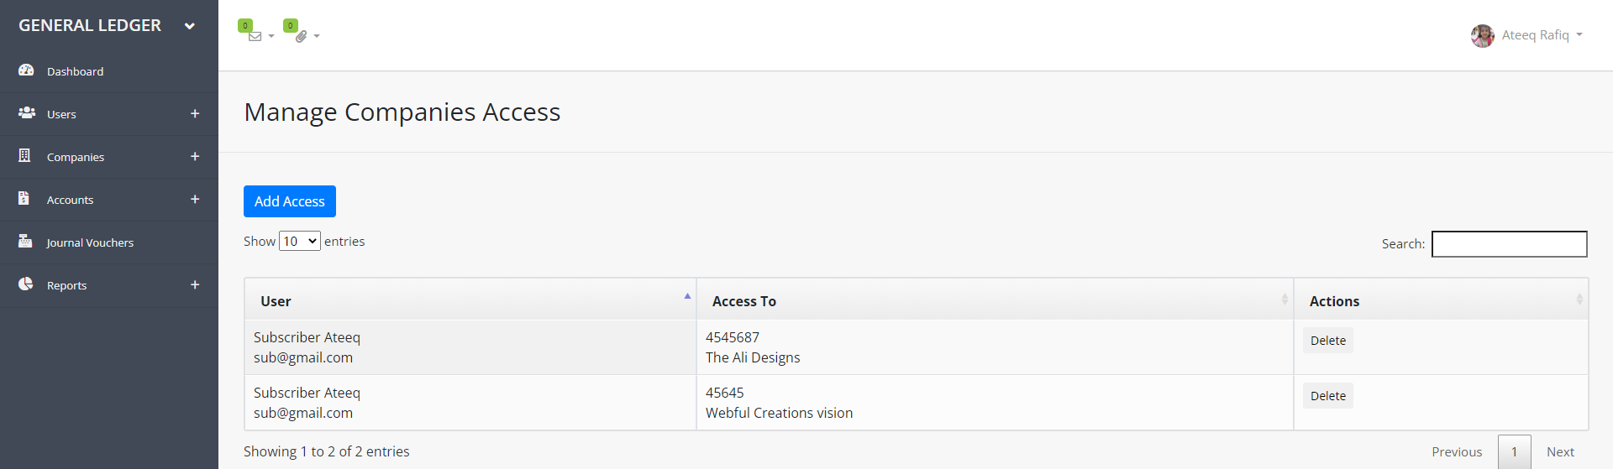Delete access for The Ali Designs
The image size is (1613, 469).
pos(1327,341)
